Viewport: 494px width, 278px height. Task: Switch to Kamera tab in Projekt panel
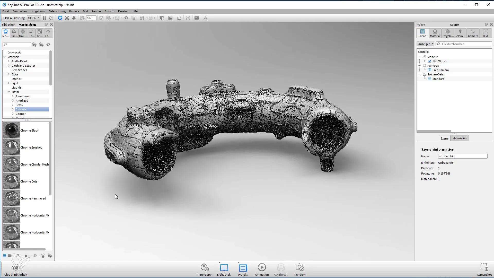(x=473, y=33)
